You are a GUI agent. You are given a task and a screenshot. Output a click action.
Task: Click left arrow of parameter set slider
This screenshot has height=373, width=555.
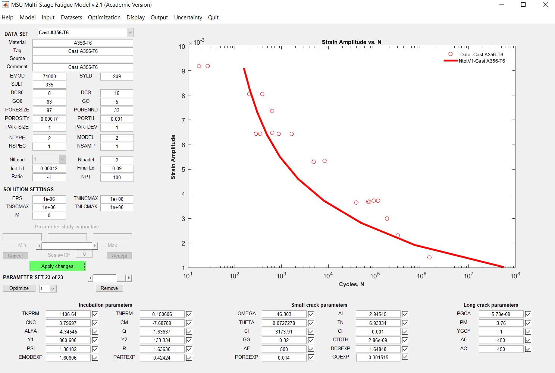point(90,278)
